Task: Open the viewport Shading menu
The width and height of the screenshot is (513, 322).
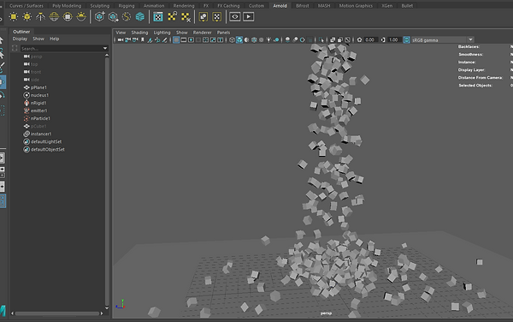Action: [139, 33]
